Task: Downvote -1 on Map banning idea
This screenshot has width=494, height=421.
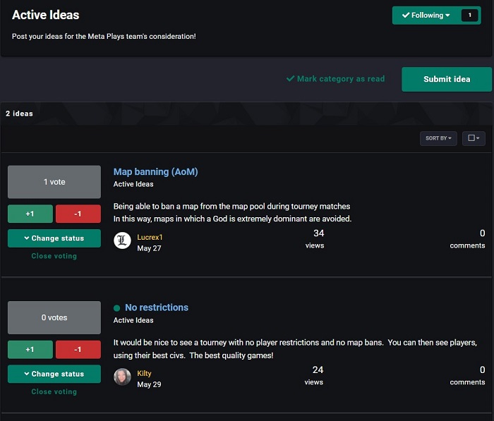Action: [x=78, y=214]
